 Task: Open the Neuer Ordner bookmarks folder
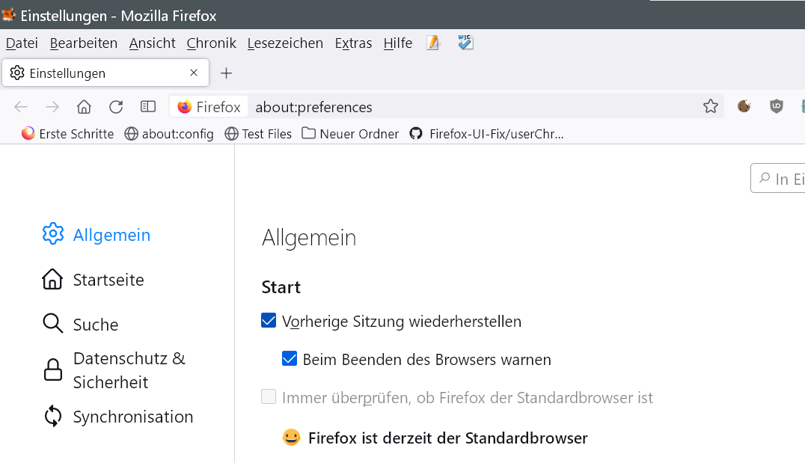pos(350,134)
